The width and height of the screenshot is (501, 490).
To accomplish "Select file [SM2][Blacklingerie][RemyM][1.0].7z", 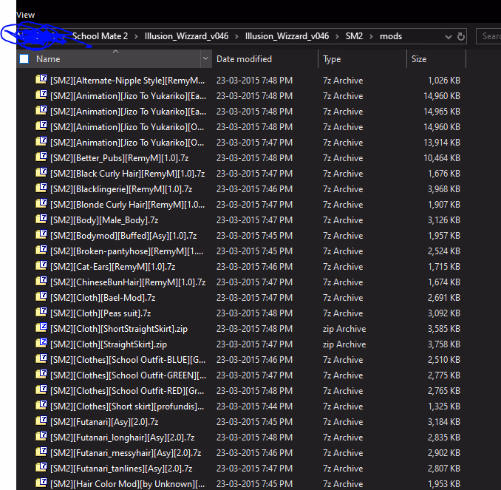I will pyautogui.click(x=121, y=189).
